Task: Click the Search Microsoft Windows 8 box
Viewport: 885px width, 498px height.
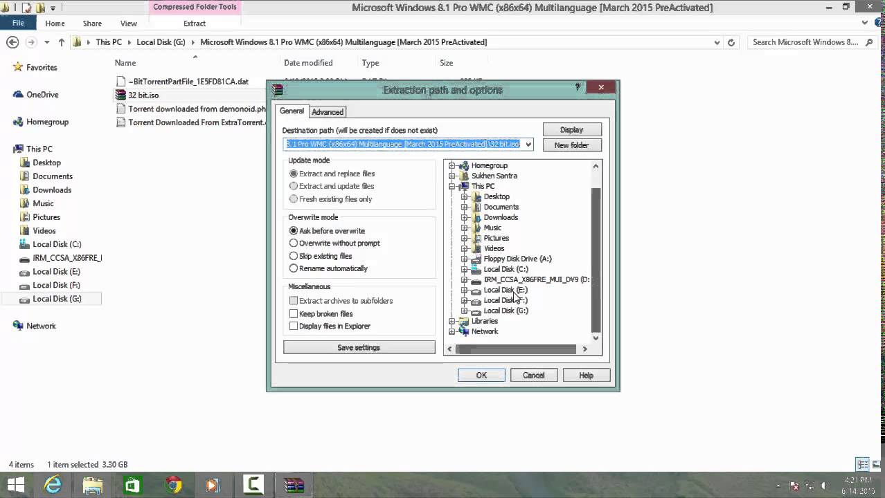Action: 813,42
